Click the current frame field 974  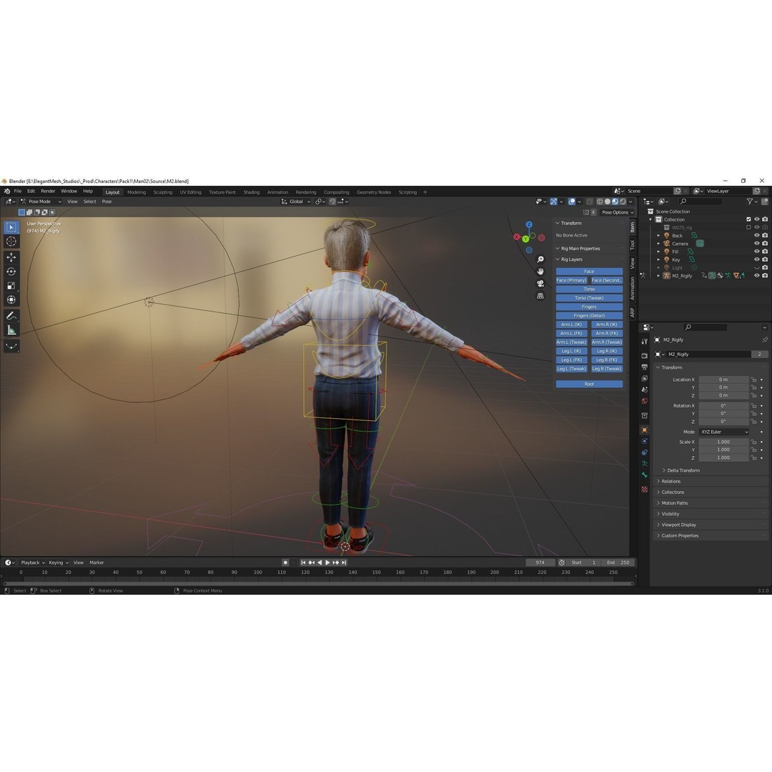(540, 563)
